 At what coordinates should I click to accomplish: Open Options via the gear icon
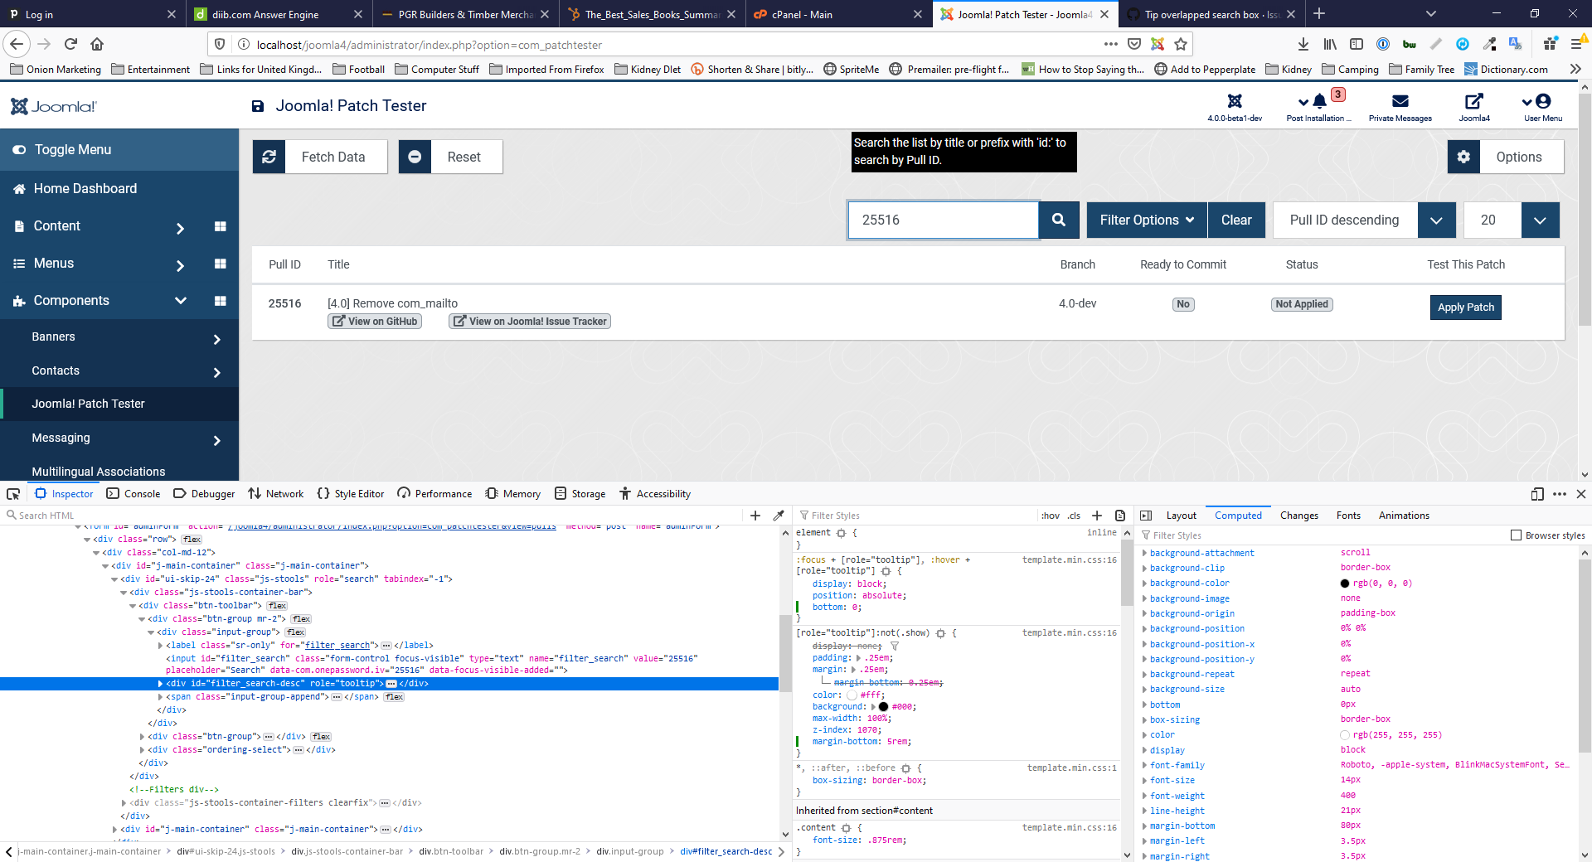pyautogui.click(x=1463, y=157)
